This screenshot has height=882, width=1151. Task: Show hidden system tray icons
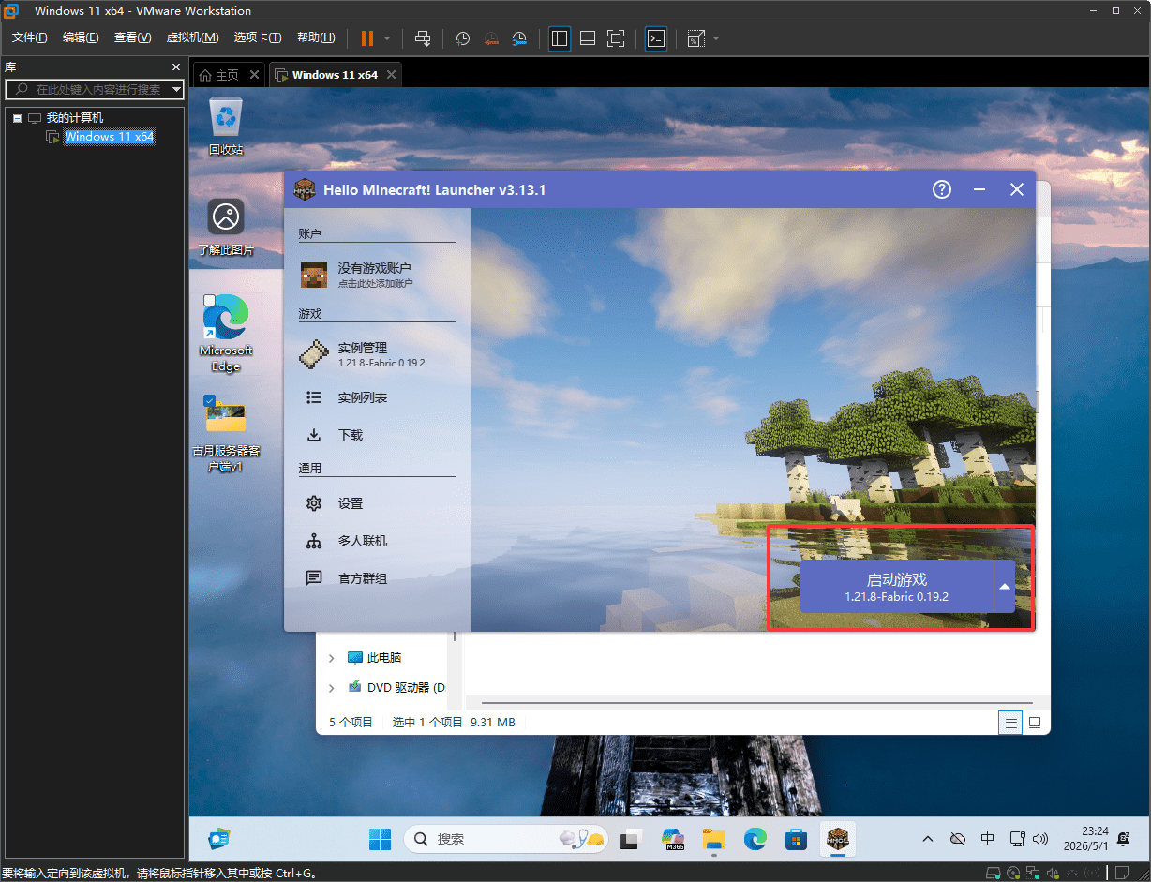(x=928, y=838)
